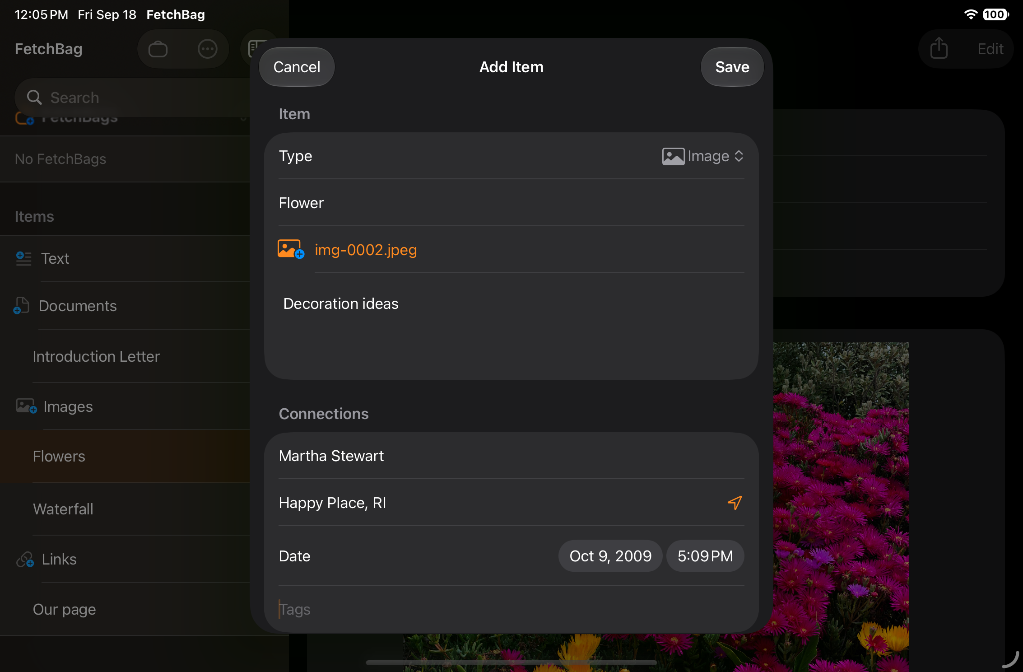Click the Martha Stewart connection field
The width and height of the screenshot is (1023, 672).
click(x=511, y=456)
